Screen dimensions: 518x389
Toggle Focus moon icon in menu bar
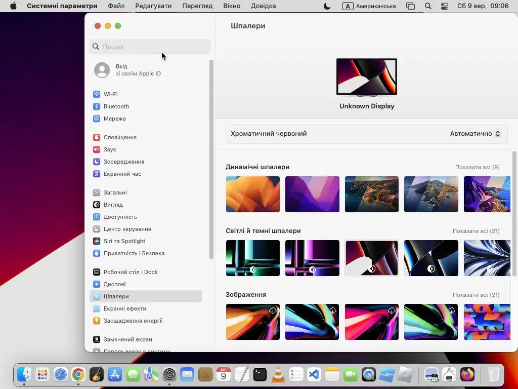point(327,6)
